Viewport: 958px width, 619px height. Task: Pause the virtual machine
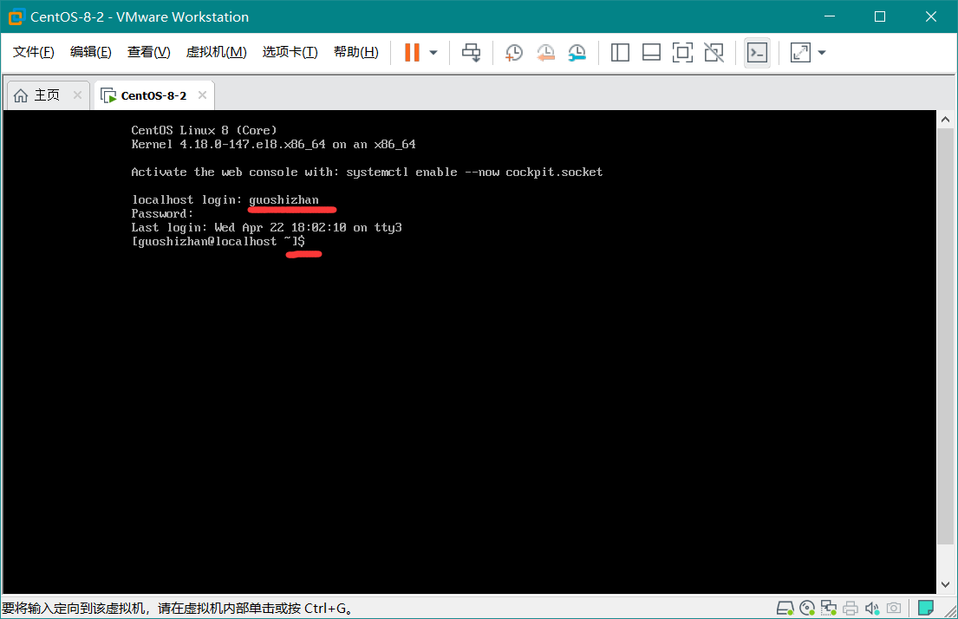click(412, 53)
